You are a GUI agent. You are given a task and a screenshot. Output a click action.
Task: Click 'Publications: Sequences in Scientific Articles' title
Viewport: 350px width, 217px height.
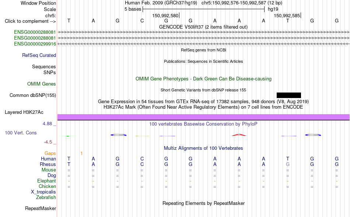pyautogui.click(x=203, y=61)
